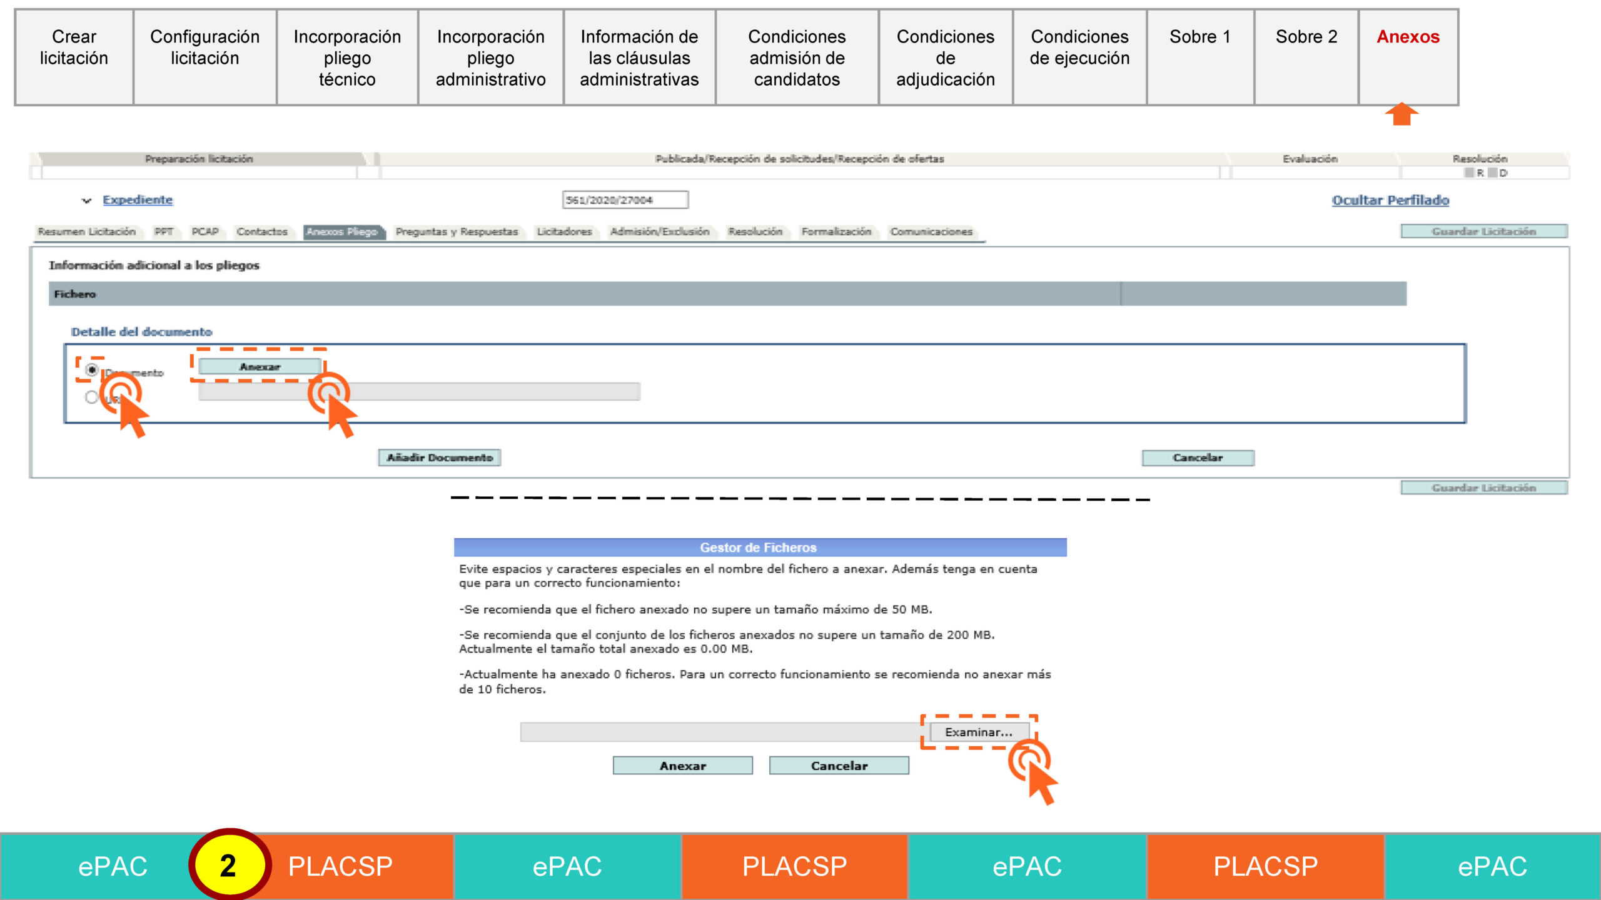Click the Sobre 2 step box
The width and height of the screenshot is (1601, 900).
pyautogui.click(x=1306, y=57)
